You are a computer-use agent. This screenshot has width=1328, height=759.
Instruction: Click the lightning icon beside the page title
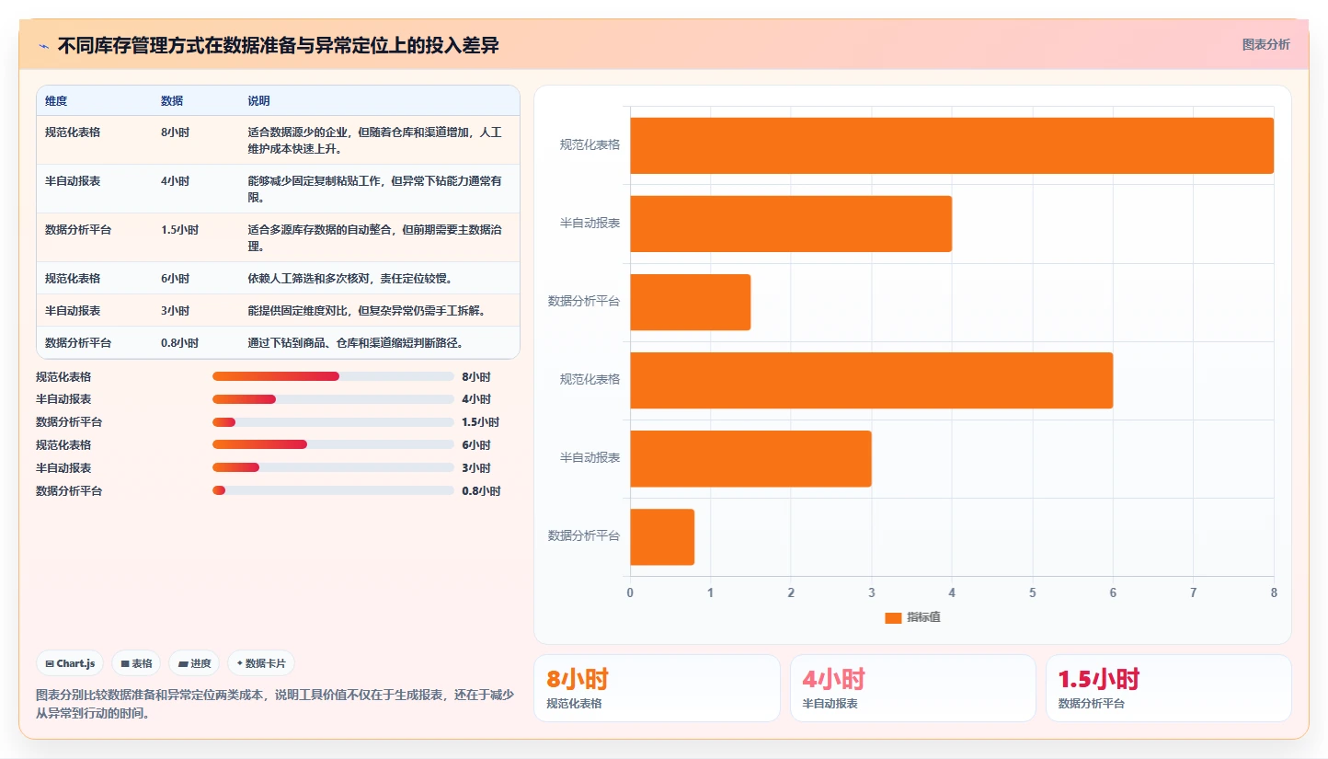43,46
